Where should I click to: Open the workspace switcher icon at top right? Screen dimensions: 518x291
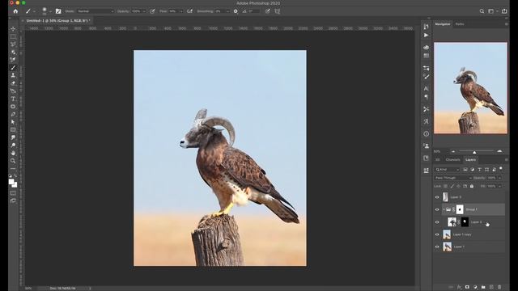pyautogui.click(x=491, y=11)
